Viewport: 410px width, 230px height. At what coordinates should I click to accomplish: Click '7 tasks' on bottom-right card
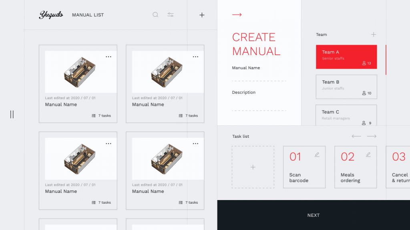[192, 202]
